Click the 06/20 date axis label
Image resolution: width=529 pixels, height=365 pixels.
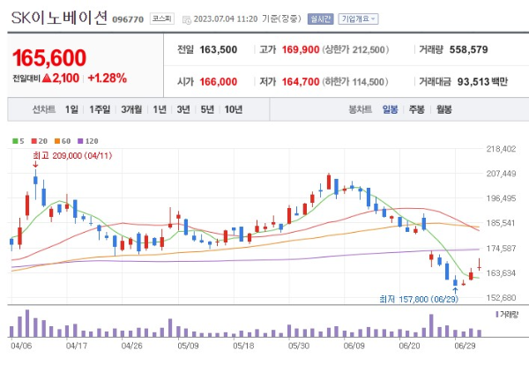(x=409, y=346)
